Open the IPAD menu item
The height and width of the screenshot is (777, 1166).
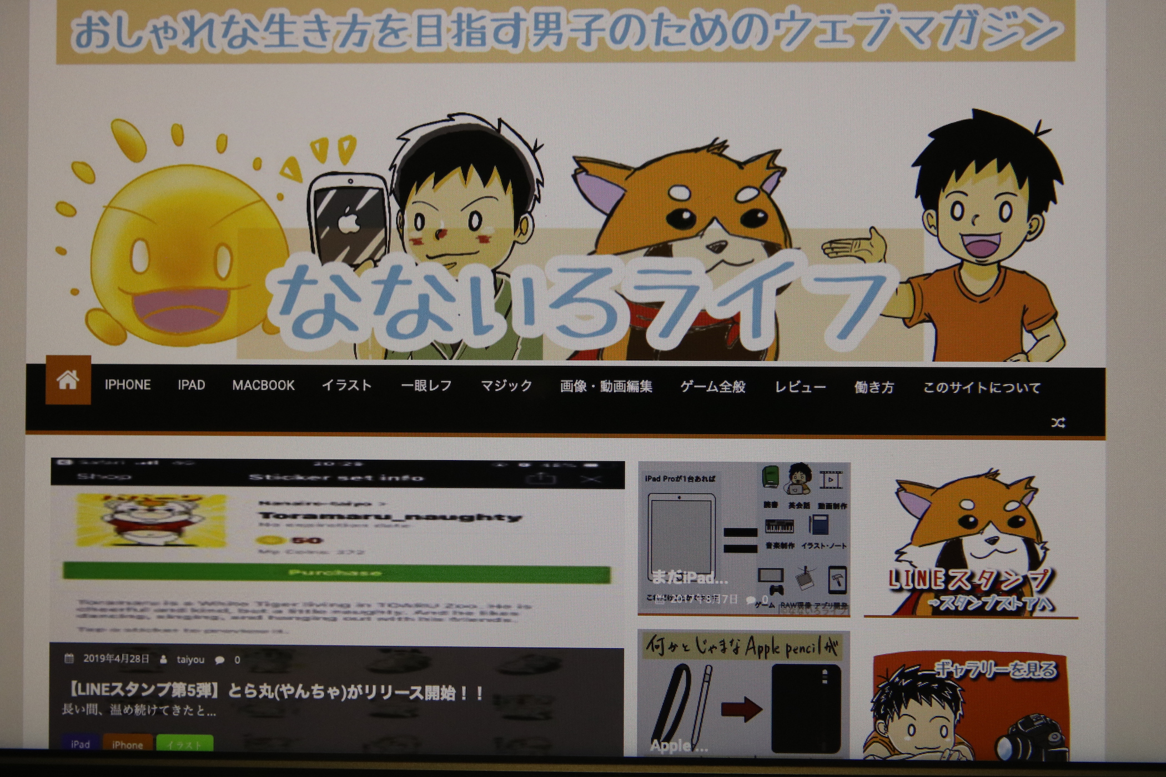tap(192, 385)
